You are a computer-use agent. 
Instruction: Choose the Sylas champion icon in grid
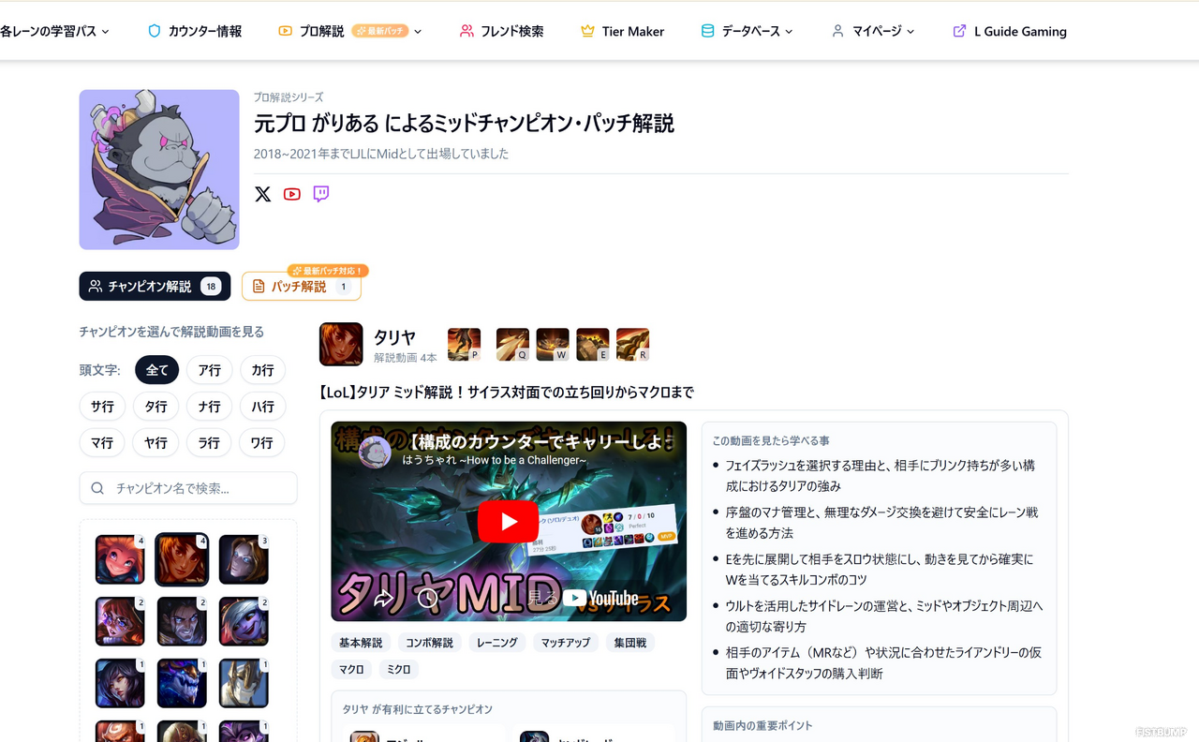pyautogui.click(x=182, y=621)
